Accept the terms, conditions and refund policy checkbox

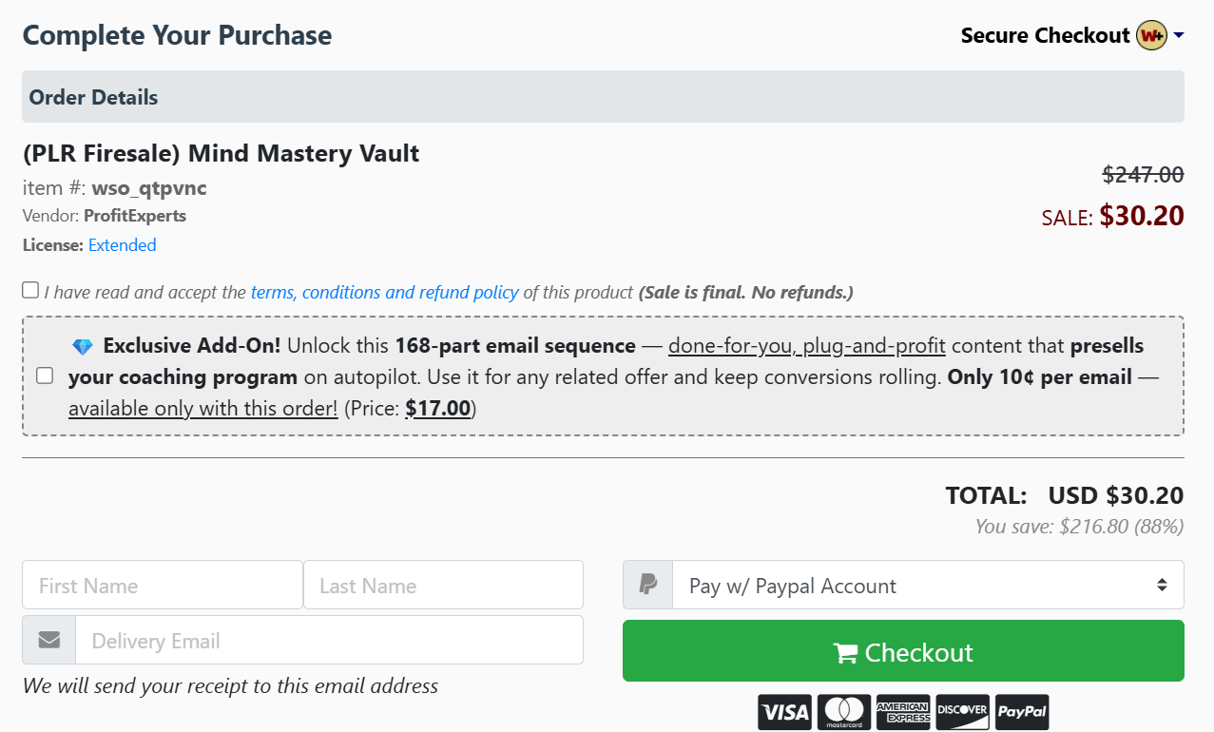(29, 289)
